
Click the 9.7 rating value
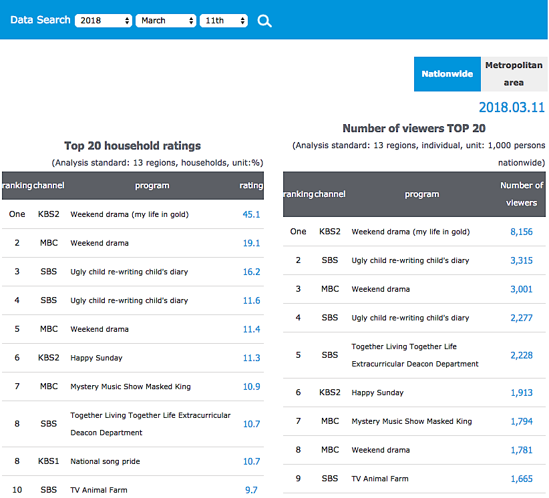251,490
